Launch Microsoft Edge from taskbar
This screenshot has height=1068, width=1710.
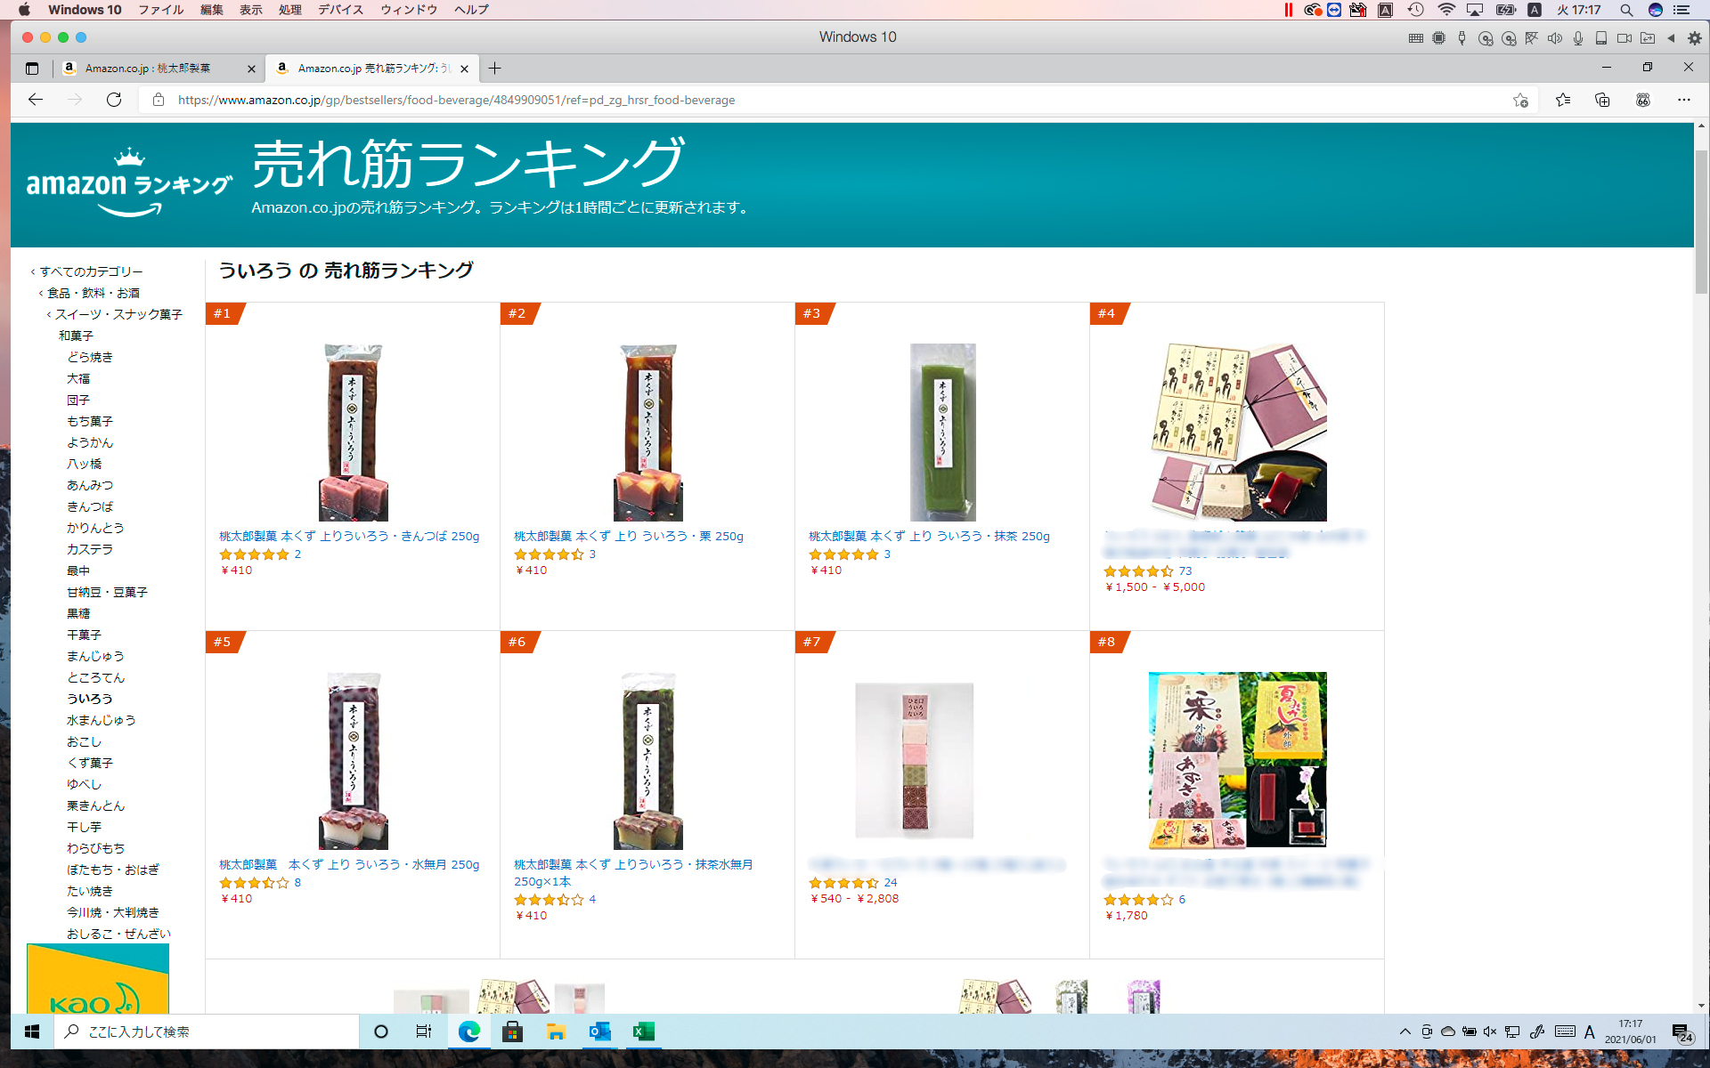click(468, 1032)
